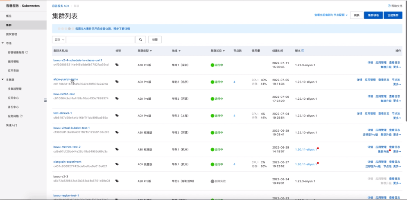
Task: Open 容器镜像服务 external link in sidebar
Action: (18, 52)
